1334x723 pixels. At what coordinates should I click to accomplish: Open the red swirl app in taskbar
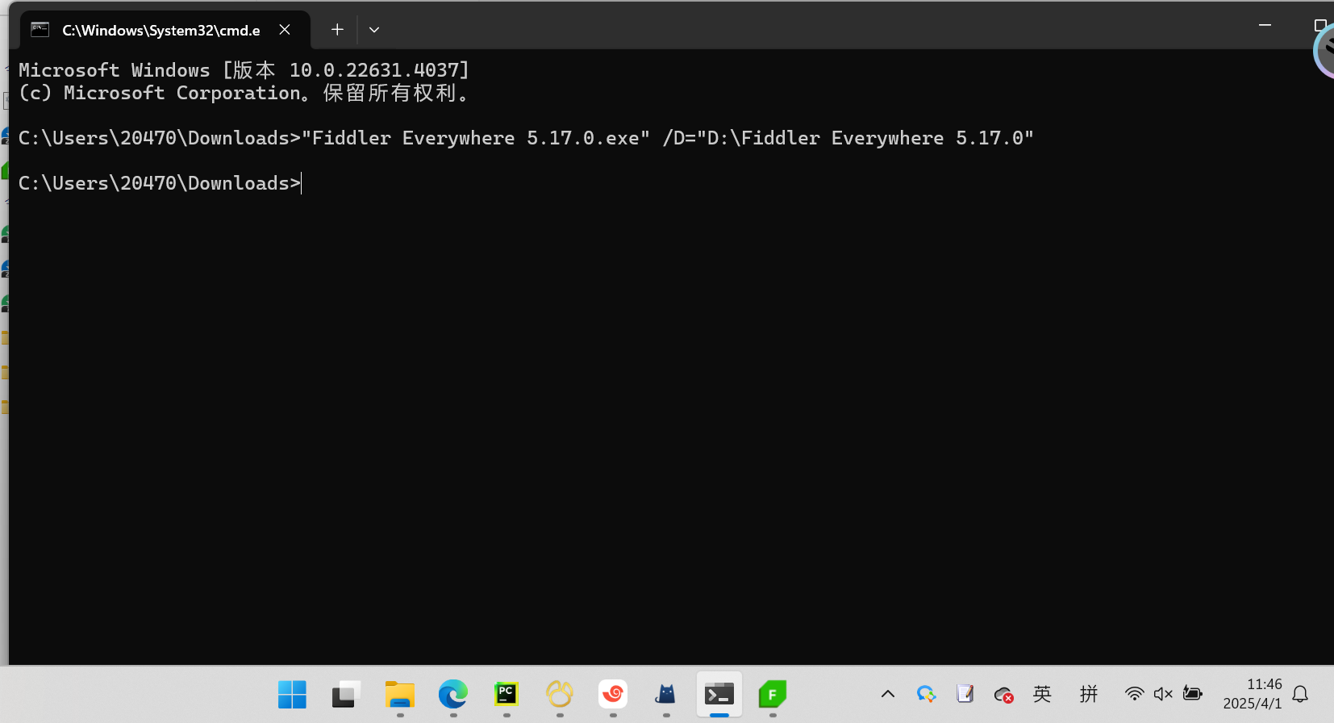click(x=613, y=694)
